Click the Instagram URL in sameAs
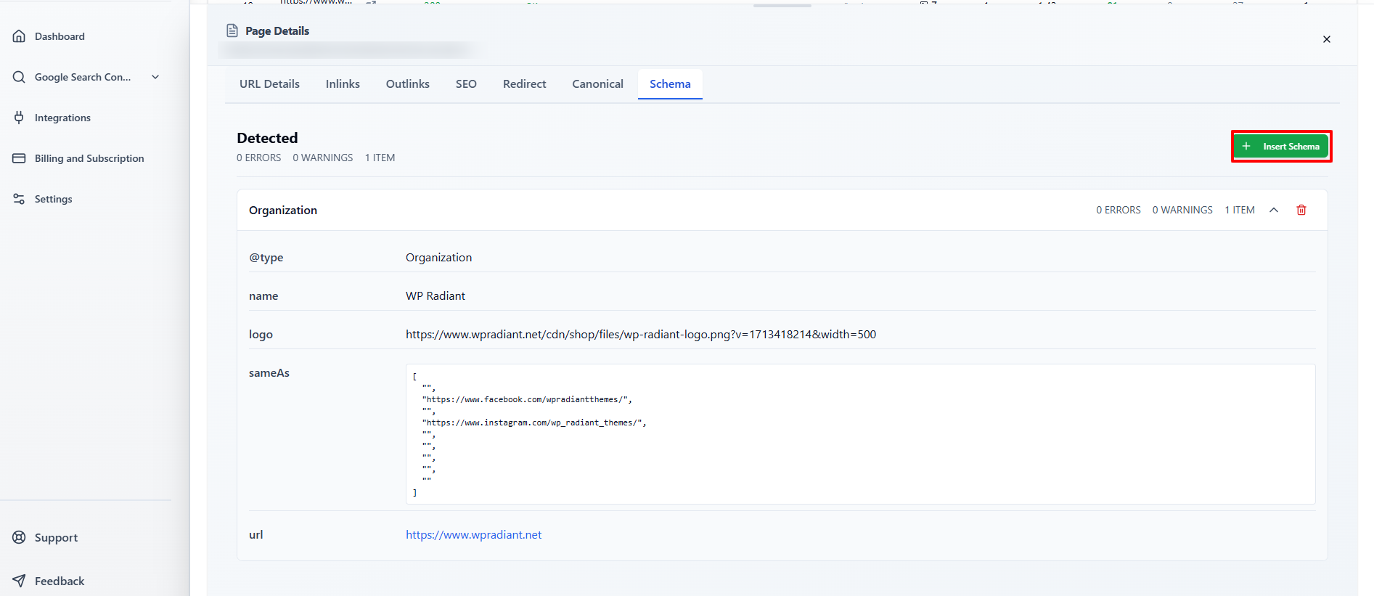 click(534, 422)
